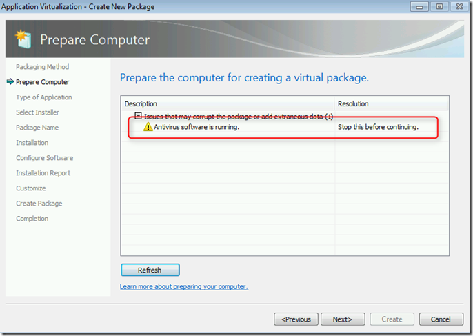Click the Resolution column header
Image resolution: width=473 pixels, height=336 pixels.
point(392,104)
